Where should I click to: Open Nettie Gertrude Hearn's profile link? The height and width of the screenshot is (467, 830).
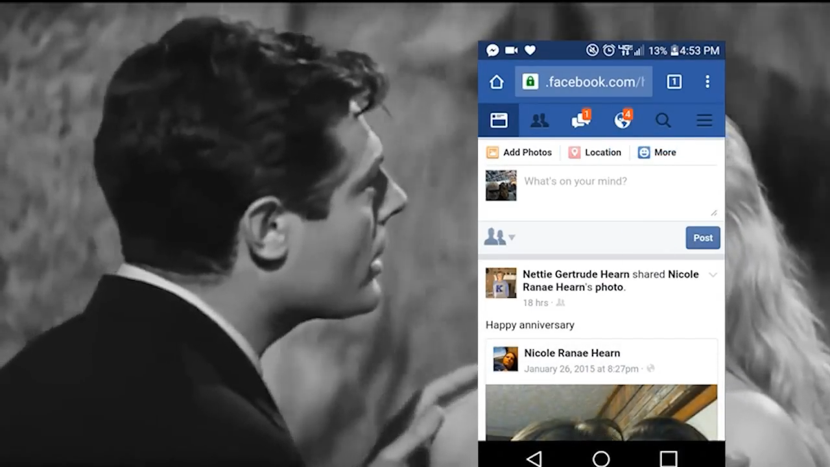[576, 274]
